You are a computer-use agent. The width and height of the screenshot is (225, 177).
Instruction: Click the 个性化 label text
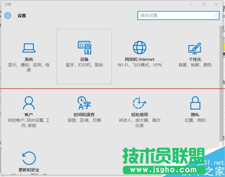pyautogui.click(x=195, y=59)
